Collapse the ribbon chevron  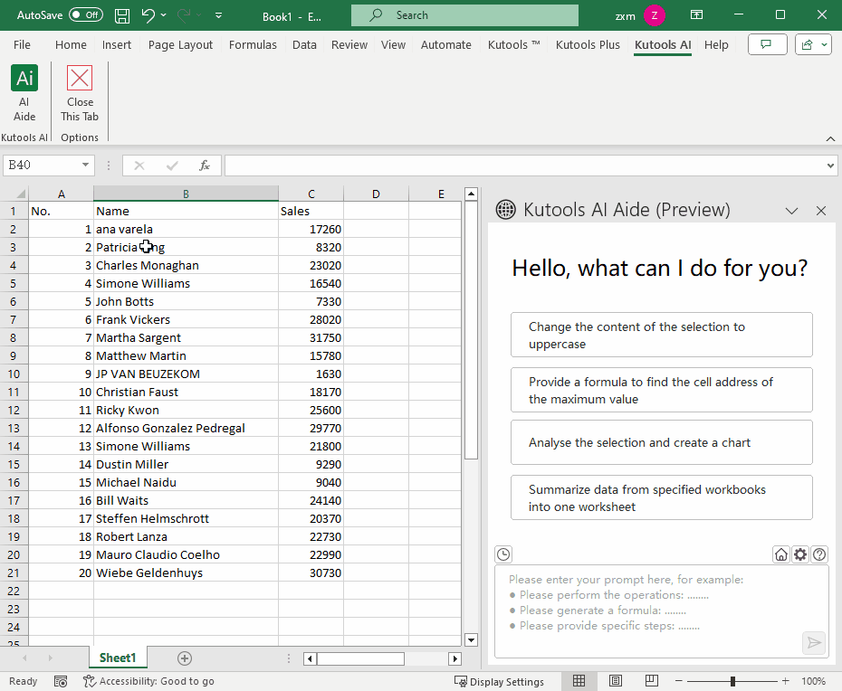(x=830, y=138)
